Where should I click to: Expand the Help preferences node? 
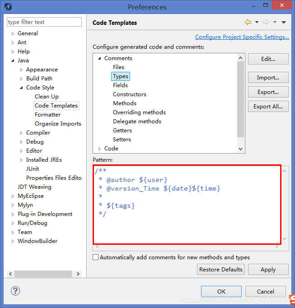pyautogui.click(x=13, y=51)
